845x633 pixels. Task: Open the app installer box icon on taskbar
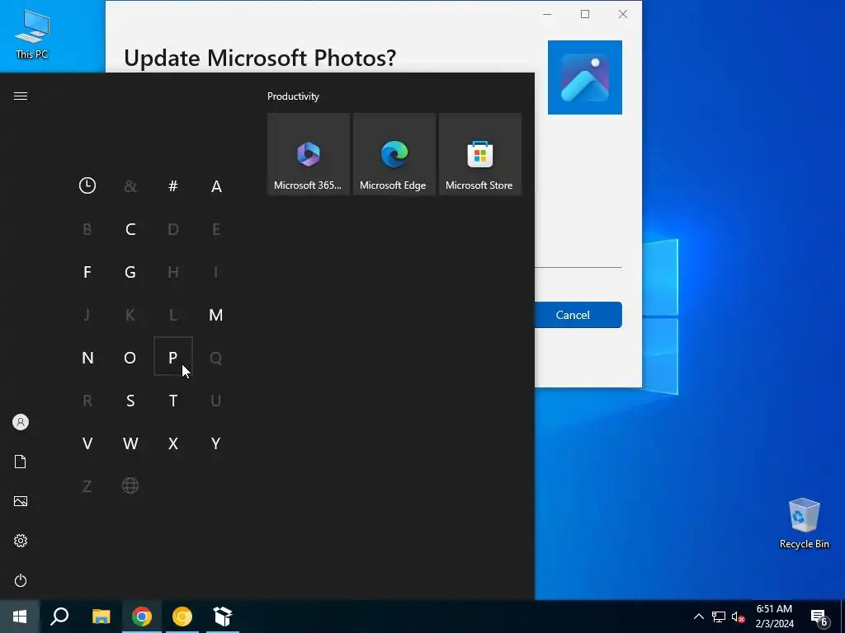(x=223, y=617)
